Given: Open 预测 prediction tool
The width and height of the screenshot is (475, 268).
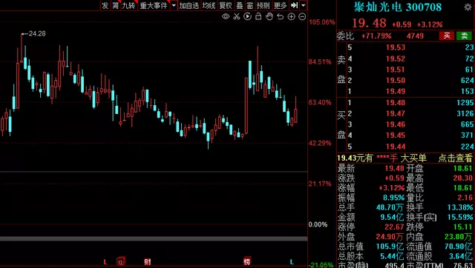Looking at the screenshot, I should click(x=263, y=5).
